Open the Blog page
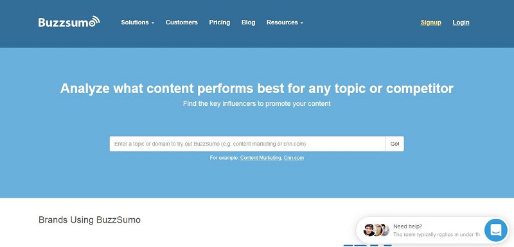The width and height of the screenshot is (514, 247). coord(248,22)
